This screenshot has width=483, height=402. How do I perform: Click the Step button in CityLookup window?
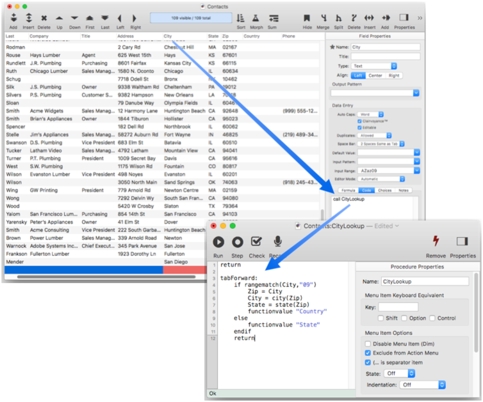pos(238,242)
